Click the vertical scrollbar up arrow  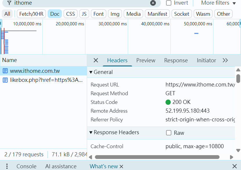(x=238, y=70)
